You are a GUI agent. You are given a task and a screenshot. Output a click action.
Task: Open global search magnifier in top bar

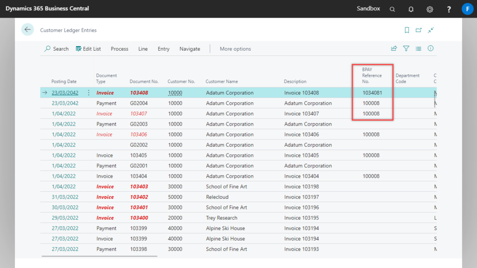pyautogui.click(x=392, y=9)
